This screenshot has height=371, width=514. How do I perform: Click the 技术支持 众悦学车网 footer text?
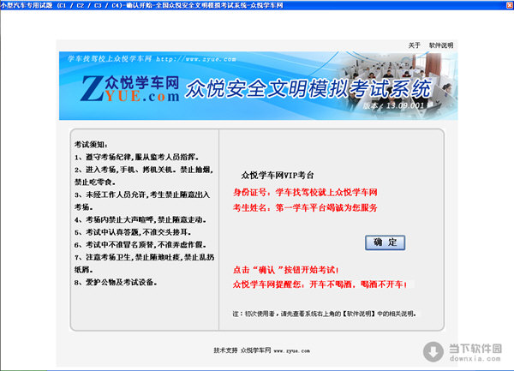click(261, 350)
